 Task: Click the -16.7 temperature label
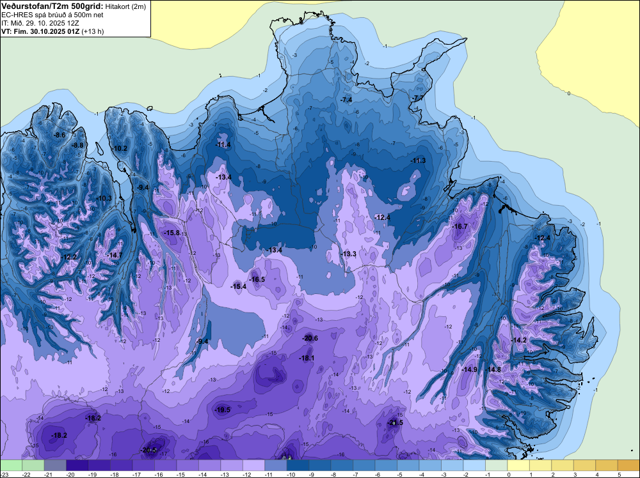460,226
